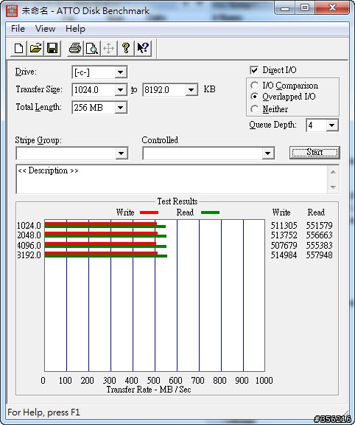Screen dimensions: 355x425
Task: Click read value 555383
Action: pos(320,245)
